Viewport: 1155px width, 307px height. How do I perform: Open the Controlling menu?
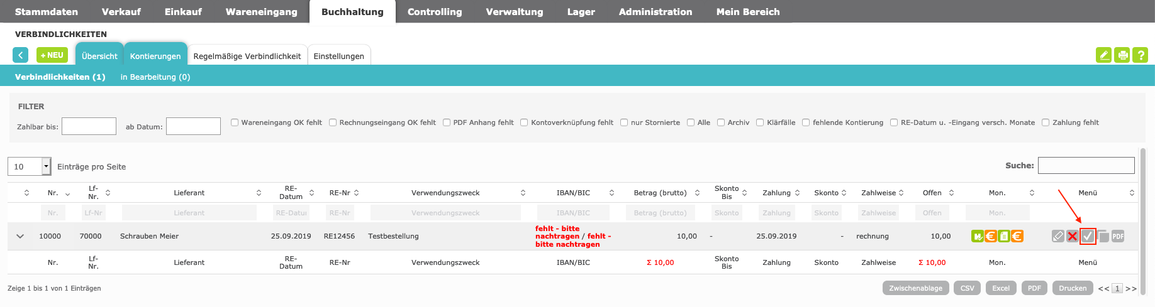434,11
